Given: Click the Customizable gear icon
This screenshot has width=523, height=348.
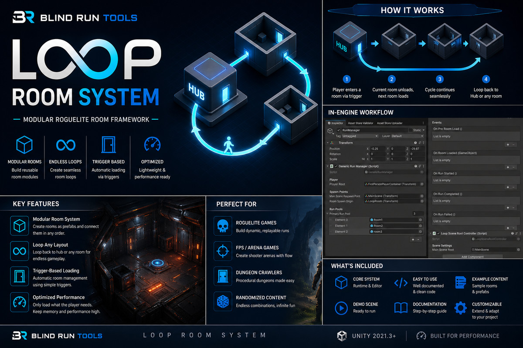Looking at the screenshot, I should coord(460,308).
